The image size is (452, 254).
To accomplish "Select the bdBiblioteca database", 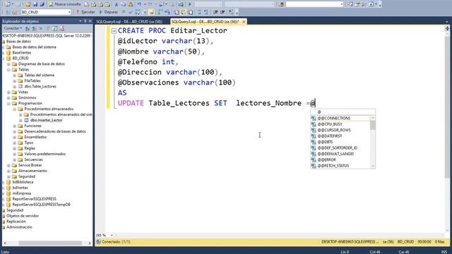I will [x=23, y=182].
